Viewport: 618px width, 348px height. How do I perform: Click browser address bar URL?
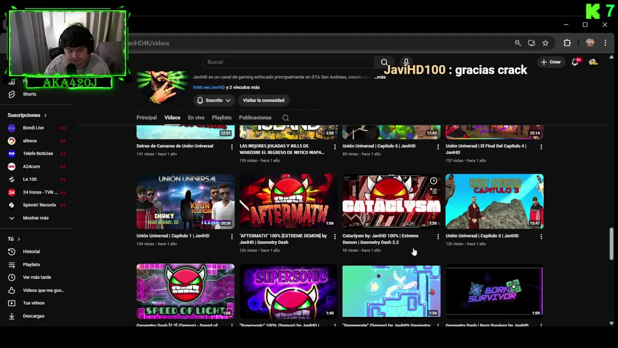[148, 43]
